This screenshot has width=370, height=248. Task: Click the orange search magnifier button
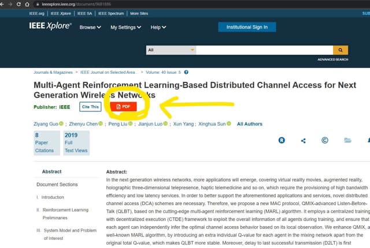[x=341, y=50]
